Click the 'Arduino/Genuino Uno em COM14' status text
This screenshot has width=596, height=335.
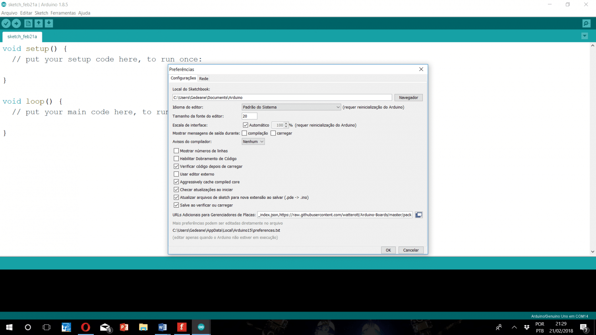pos(559,316)
